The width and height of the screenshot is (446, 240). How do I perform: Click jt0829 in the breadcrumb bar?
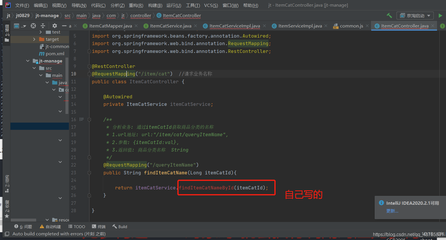23,16
